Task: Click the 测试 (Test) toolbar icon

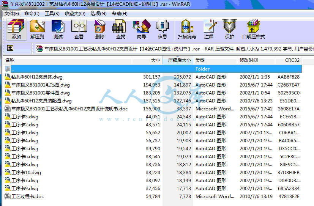Action: coord(58,29)
